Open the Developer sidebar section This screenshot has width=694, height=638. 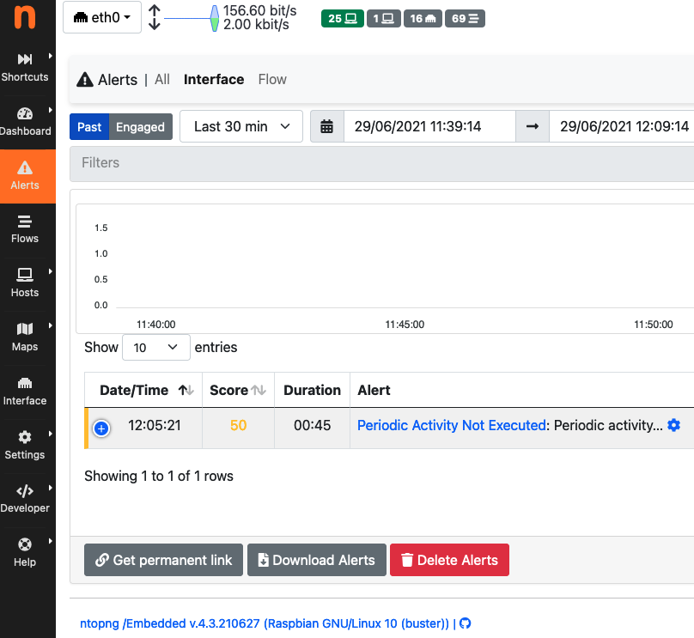click(27, 499)
